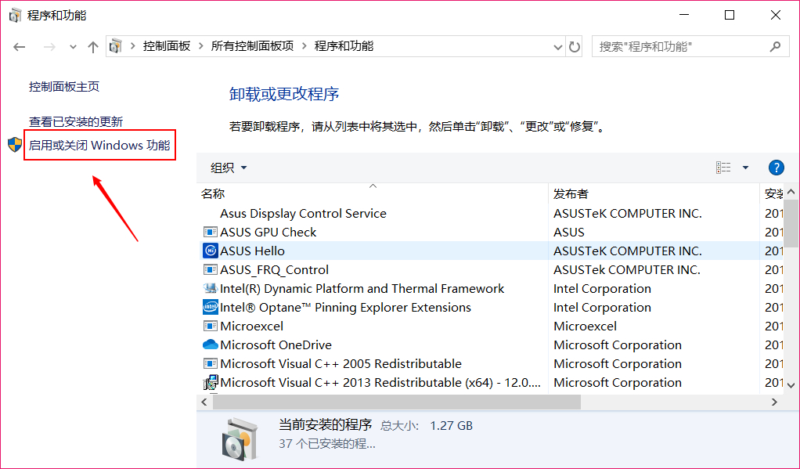Click the Microsoft OneDrive cloud icon
Image resolution: width=800 pixels, height=469 pixels.
click(210, 345)
